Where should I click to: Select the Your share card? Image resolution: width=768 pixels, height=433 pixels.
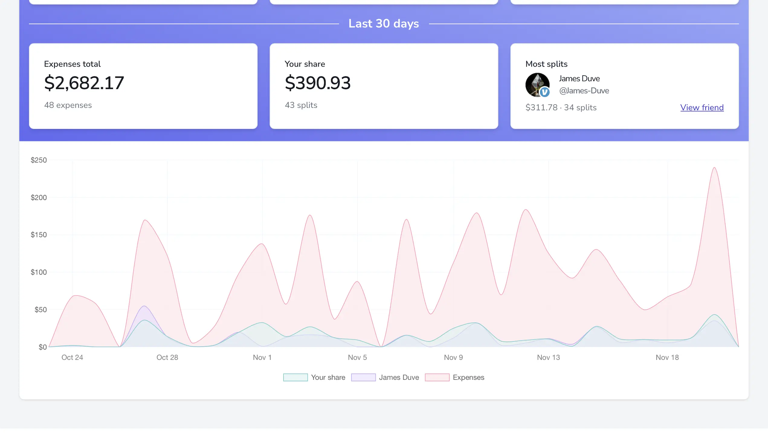point(384,86)
